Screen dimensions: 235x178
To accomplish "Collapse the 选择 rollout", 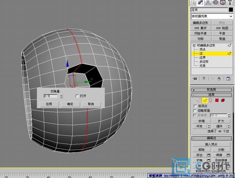I will click(x=211, y=95).
